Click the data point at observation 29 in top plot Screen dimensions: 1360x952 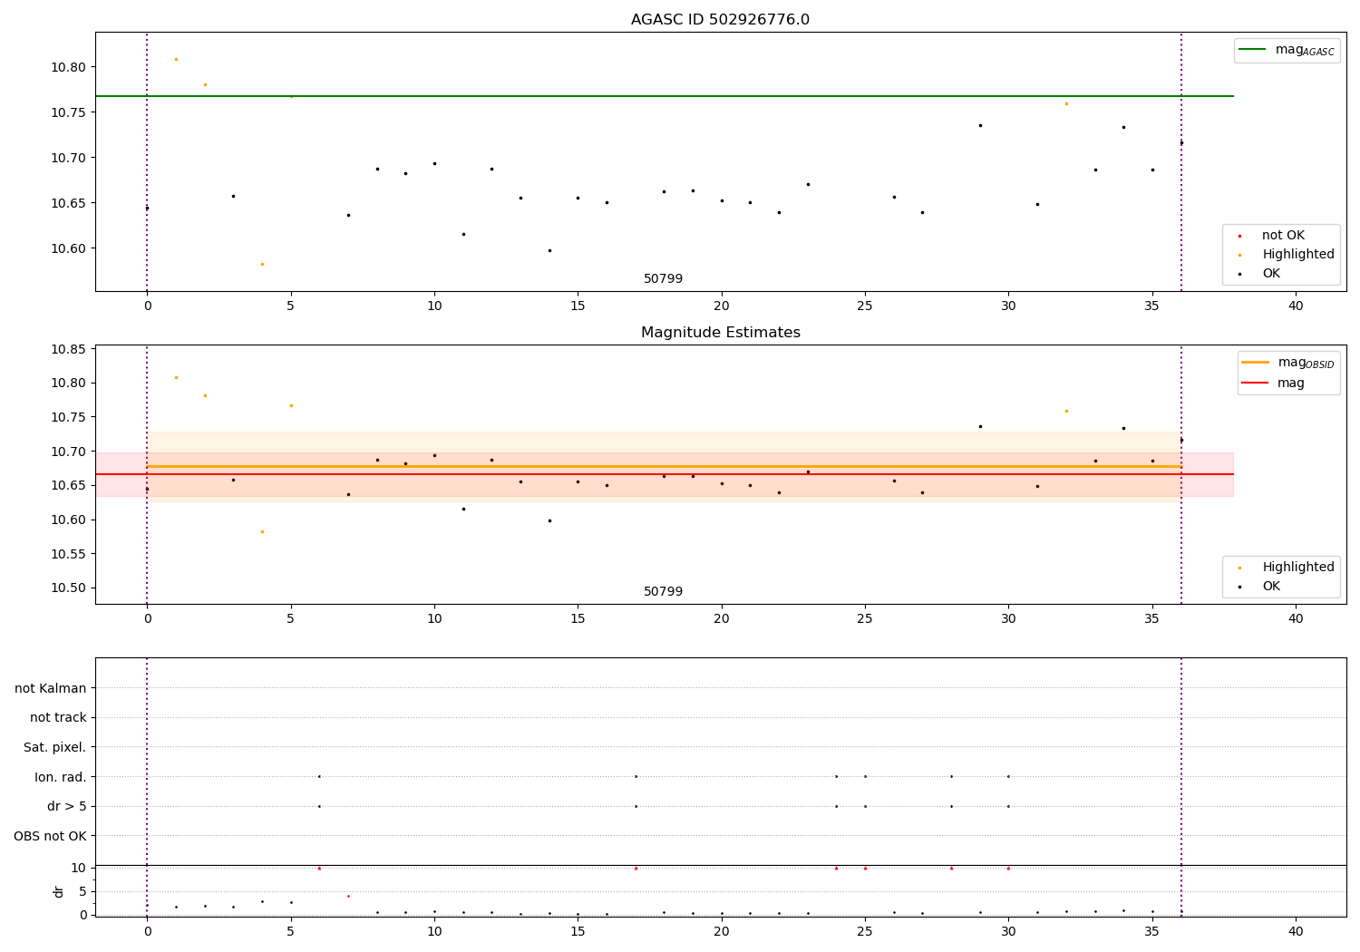980,125
